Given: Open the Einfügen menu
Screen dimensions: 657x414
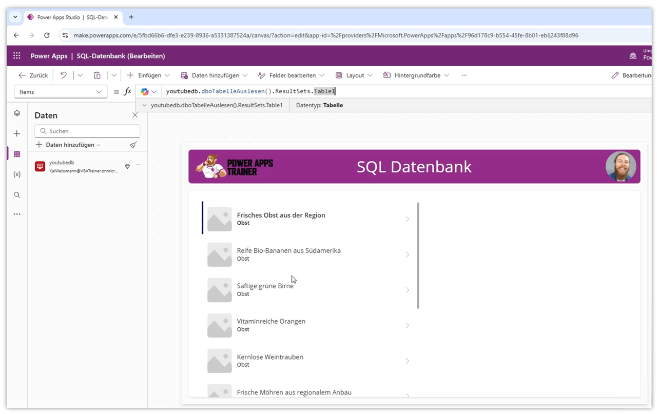Looking at the screenshot, I should pyautogui.click(x=148, y=75).
